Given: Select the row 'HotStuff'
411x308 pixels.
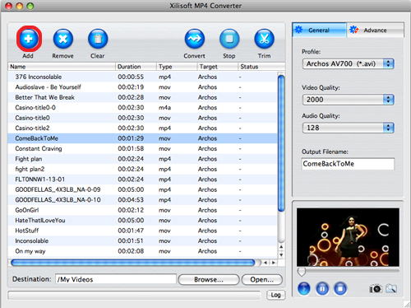Looking at the screenshot, I should [x=142, y=231].
